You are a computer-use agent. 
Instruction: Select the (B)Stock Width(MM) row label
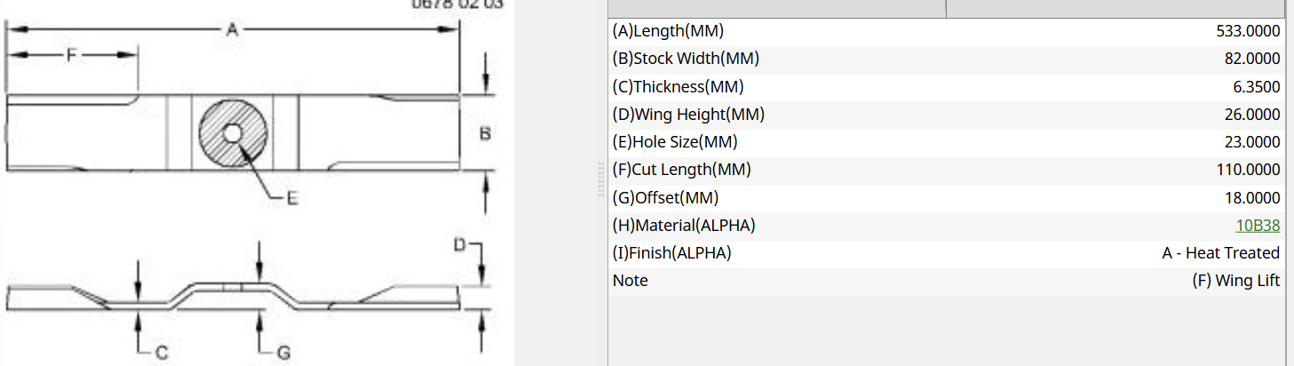click(686, 59)
